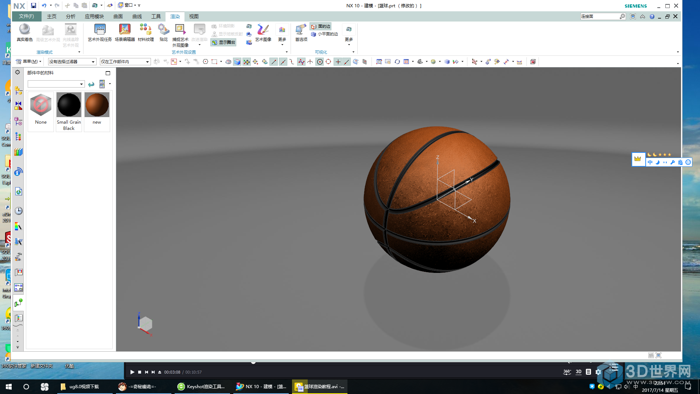Expand 更多 in the 可视化 group
The image size is (700, 394).
click(x=349, y=35)
